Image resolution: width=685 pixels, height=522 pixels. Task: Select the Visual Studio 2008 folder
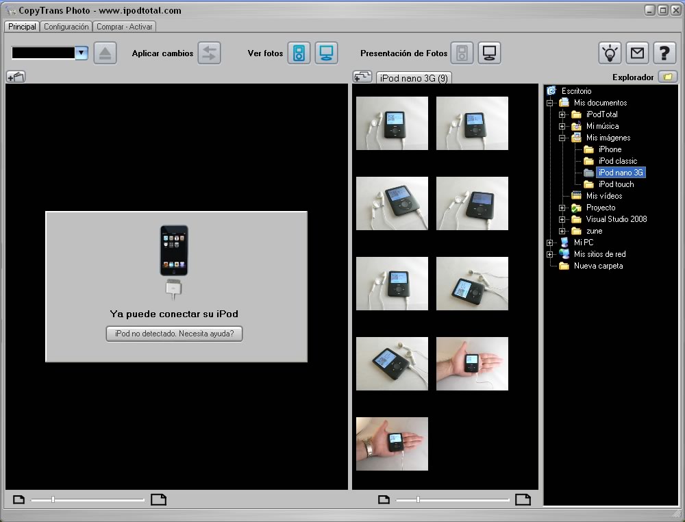[616, 219]
